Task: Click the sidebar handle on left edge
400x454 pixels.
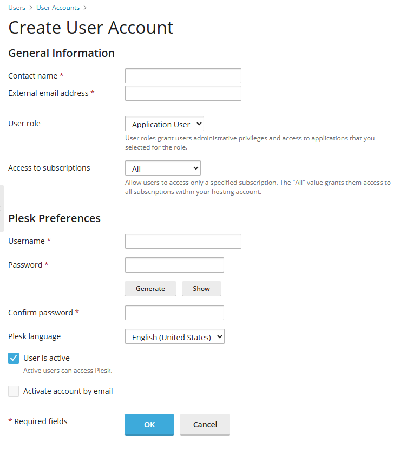Action: pos(2,209)
